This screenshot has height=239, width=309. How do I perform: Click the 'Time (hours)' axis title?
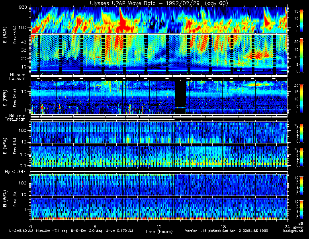point(159,231)
